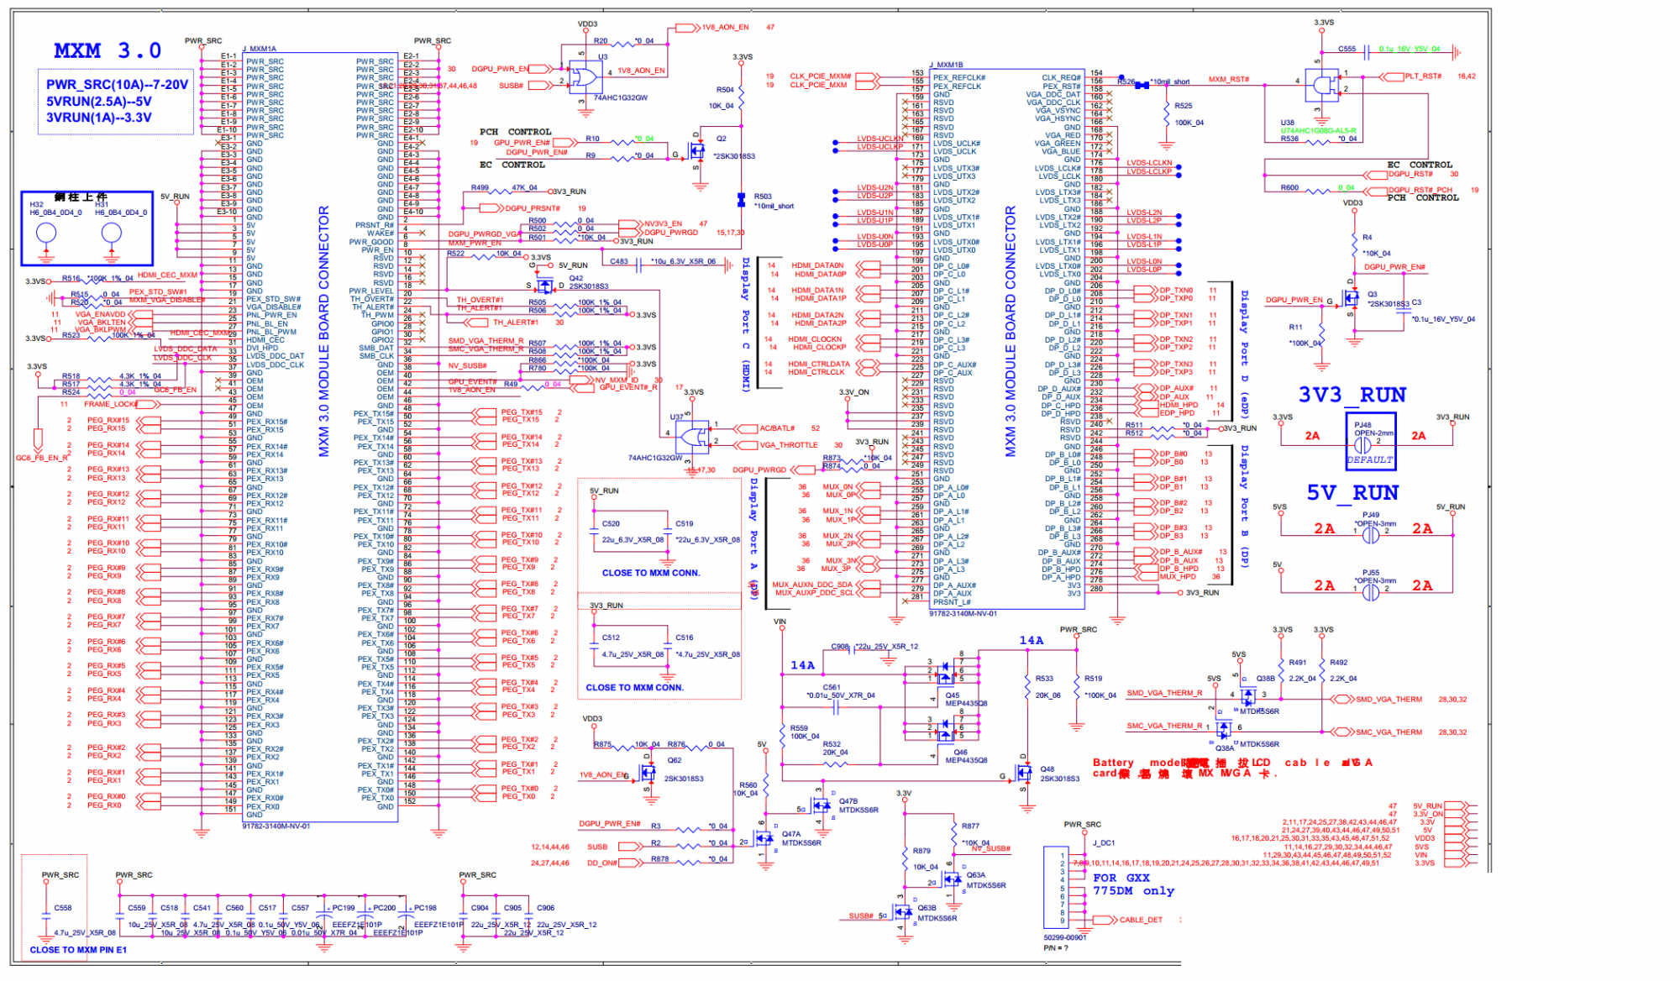
Task: Select the U37 OR gate symbol
Action: 694,436
